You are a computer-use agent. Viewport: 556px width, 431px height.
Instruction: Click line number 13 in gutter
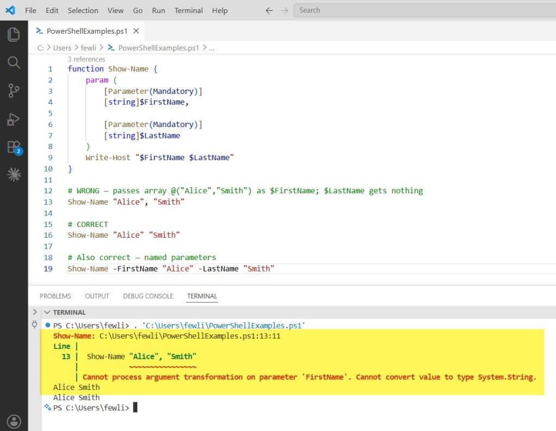point(48,202)
